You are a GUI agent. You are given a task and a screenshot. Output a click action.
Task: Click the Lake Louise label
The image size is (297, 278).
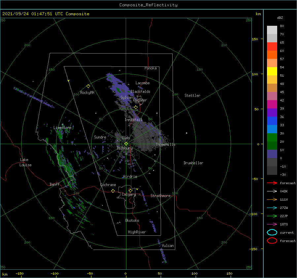click(25, 162)
